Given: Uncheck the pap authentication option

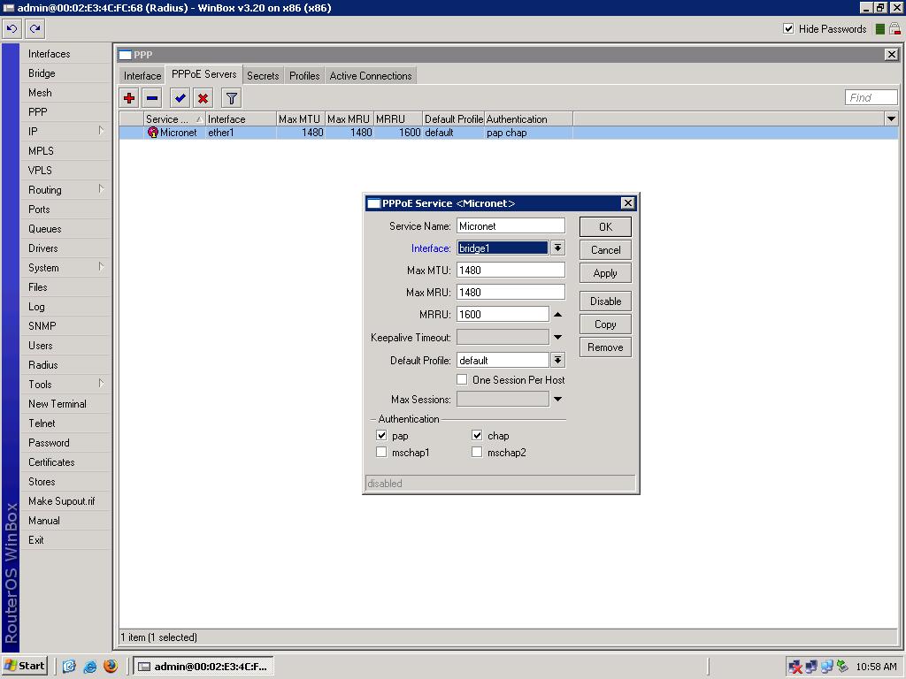Looking at the screenshot, I should (x=381, y=435).
